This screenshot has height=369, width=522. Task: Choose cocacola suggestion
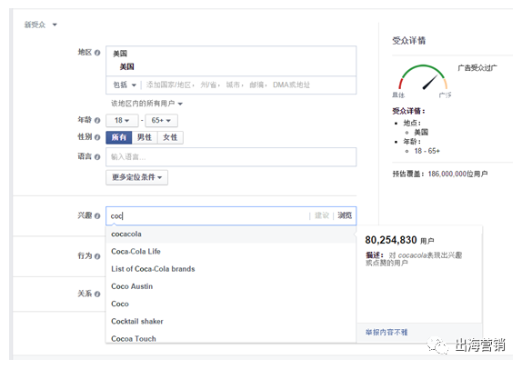click(231, 234)
